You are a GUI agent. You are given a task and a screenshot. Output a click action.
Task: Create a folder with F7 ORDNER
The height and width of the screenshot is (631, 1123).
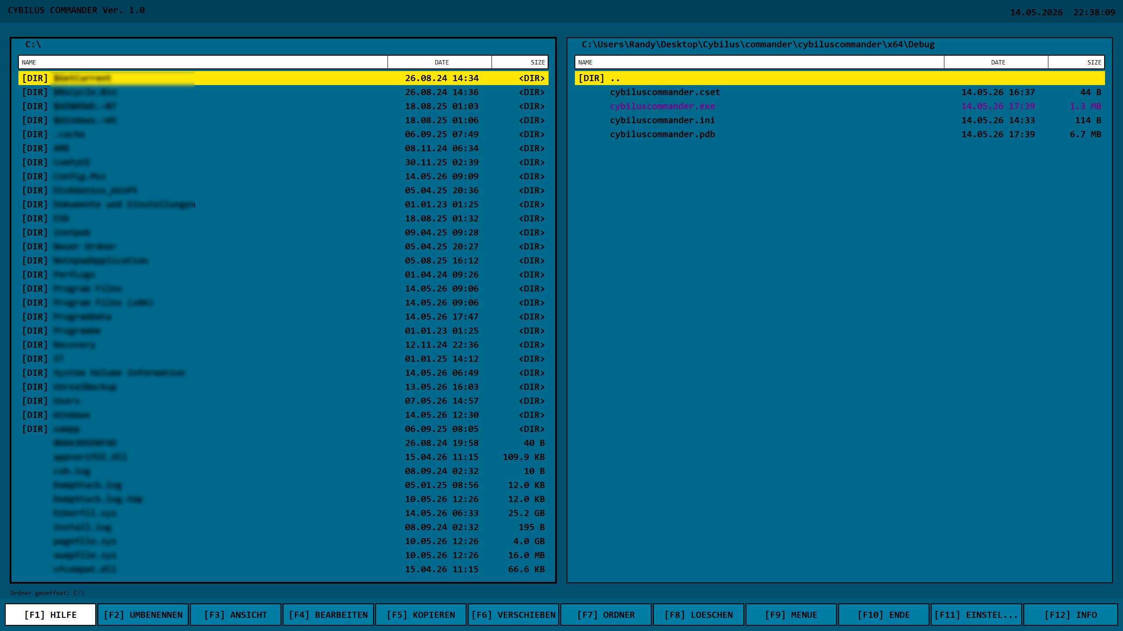pyautogui.click(x=606, y=614)
